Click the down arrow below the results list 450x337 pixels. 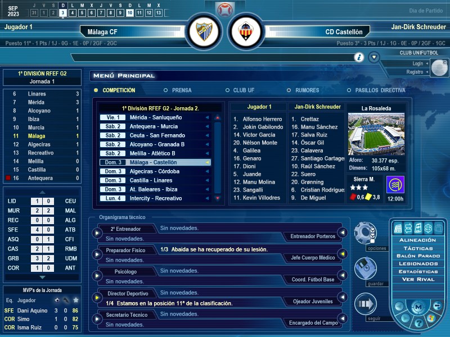point(42,277)
